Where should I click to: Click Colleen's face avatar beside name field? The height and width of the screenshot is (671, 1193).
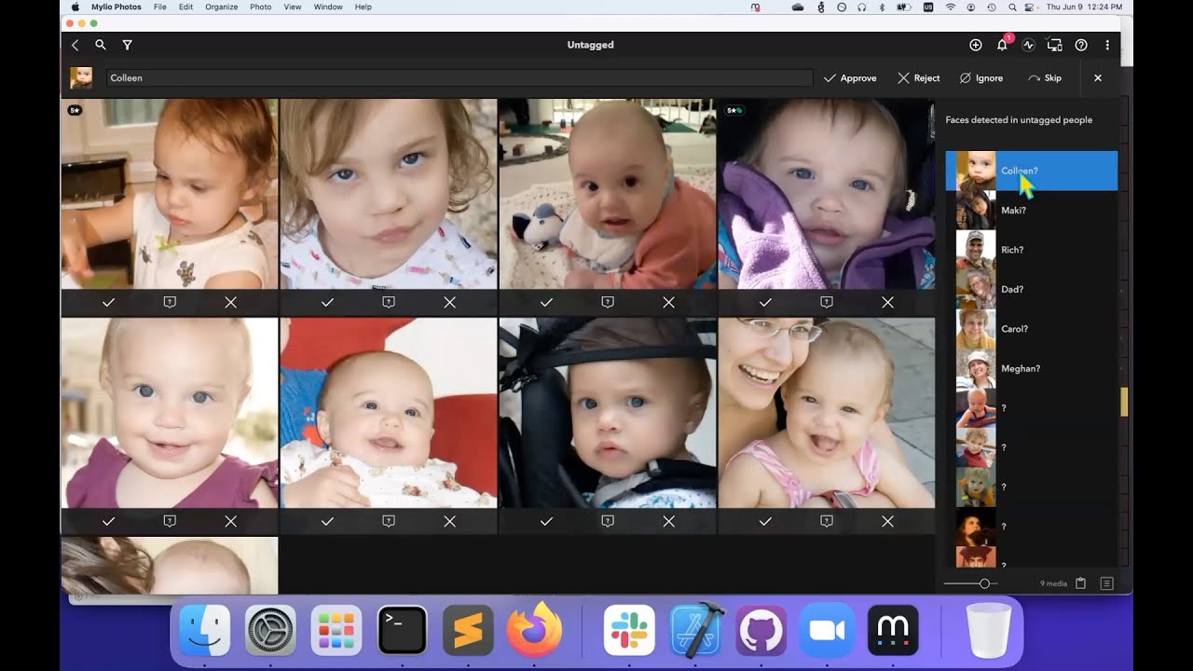[81, 77]
